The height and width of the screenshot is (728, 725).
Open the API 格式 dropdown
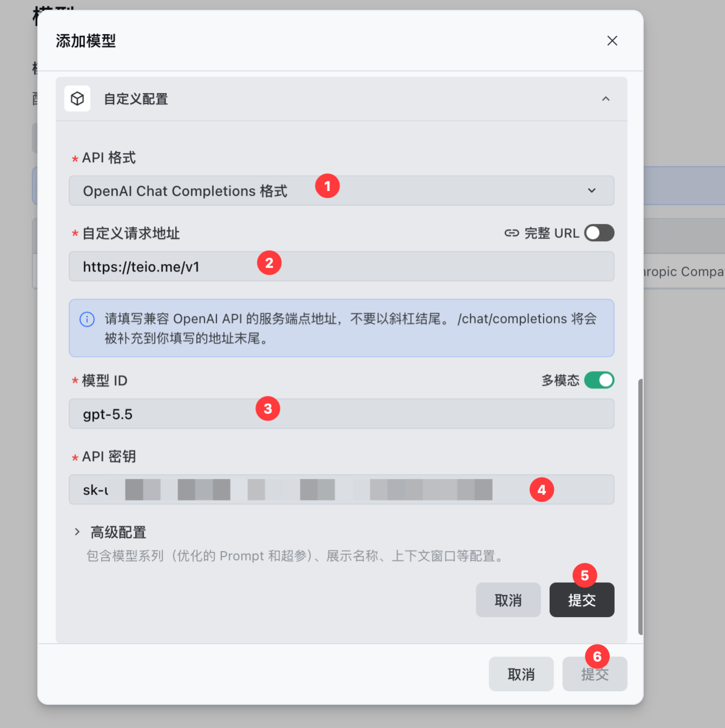[341, 190]
